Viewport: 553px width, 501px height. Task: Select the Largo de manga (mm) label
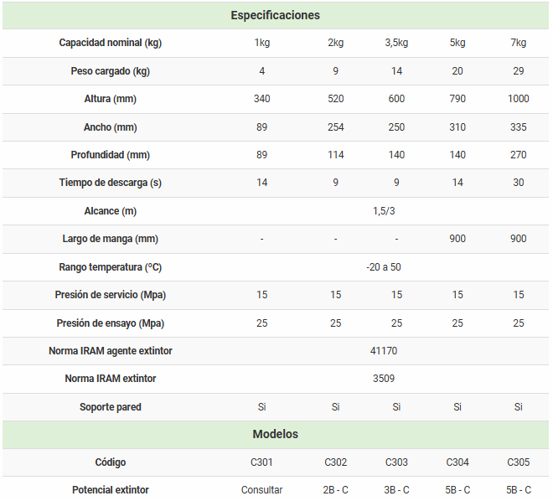[110, 239]
